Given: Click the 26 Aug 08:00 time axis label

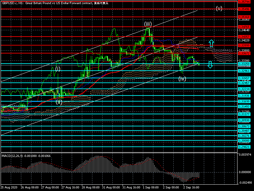Looking at the screenshot, I should pyautogui.click(x=30, y=187).
